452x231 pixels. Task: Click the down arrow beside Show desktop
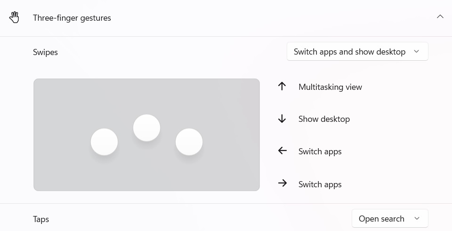pyautogui.click(x=282, y=119)
